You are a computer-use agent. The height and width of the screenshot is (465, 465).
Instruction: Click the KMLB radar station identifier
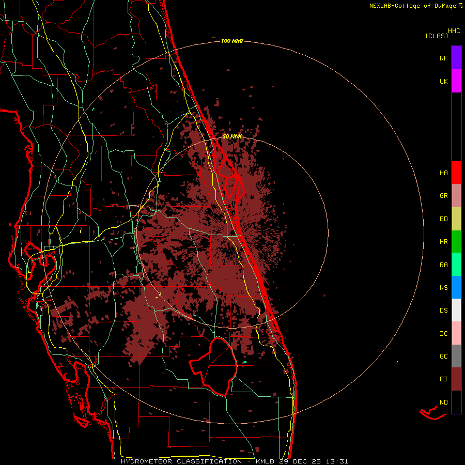[265, 461]
